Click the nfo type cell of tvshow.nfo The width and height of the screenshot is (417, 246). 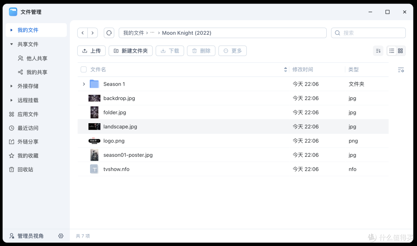point(353,169)
